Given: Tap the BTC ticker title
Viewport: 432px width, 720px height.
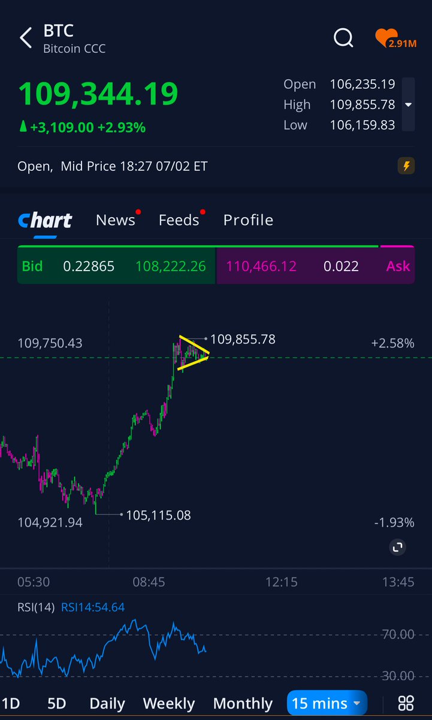Looking at the screenshot, I should coord(58,31).
